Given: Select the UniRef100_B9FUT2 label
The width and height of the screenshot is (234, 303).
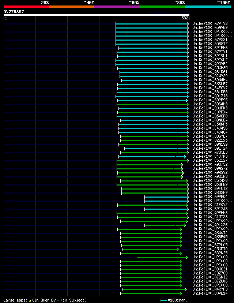Looking at the screenshot, I should pos(210,188).
